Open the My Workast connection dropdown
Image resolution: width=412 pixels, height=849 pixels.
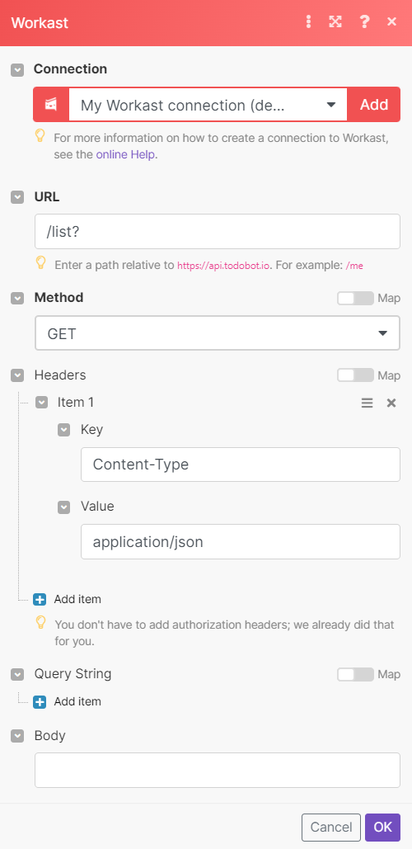[x=208, y=105]
